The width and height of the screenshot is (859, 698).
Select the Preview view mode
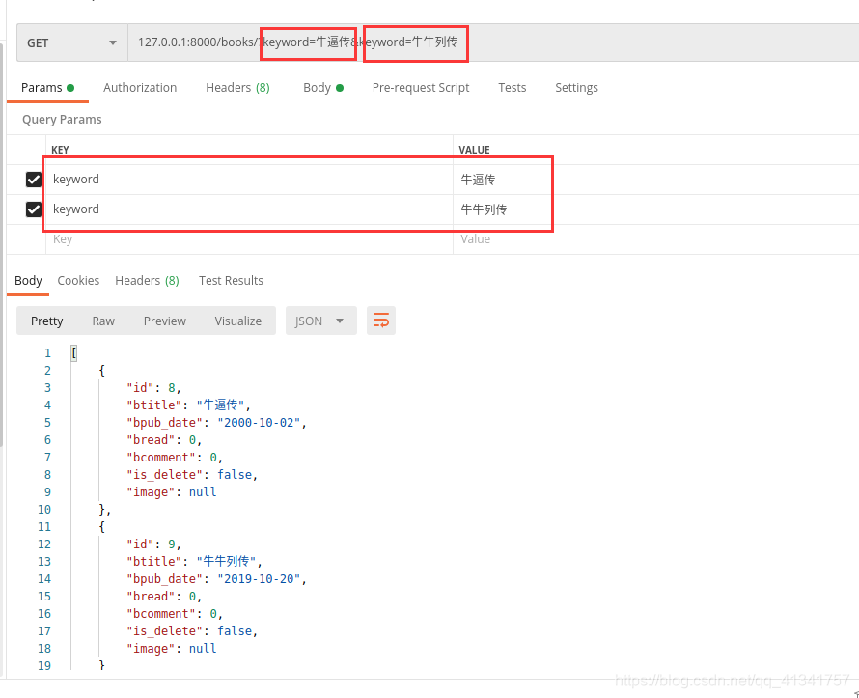coord(164,321)
